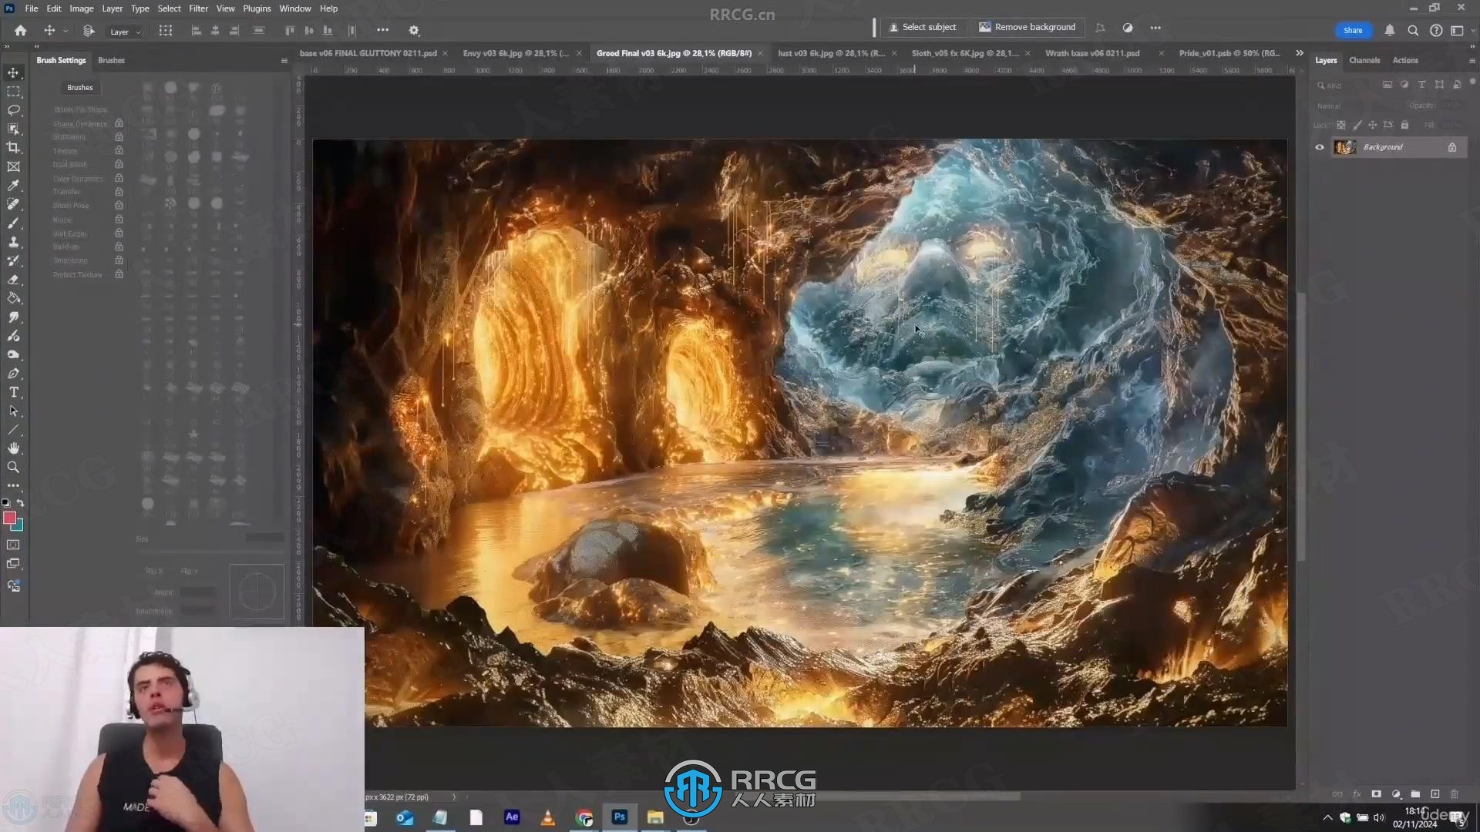Toggle the Texture lock
The width and height of the screenshot is (1480, 832).
point(119,151)
